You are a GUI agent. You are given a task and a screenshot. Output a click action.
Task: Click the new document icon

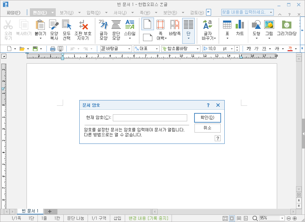[9, 49]
